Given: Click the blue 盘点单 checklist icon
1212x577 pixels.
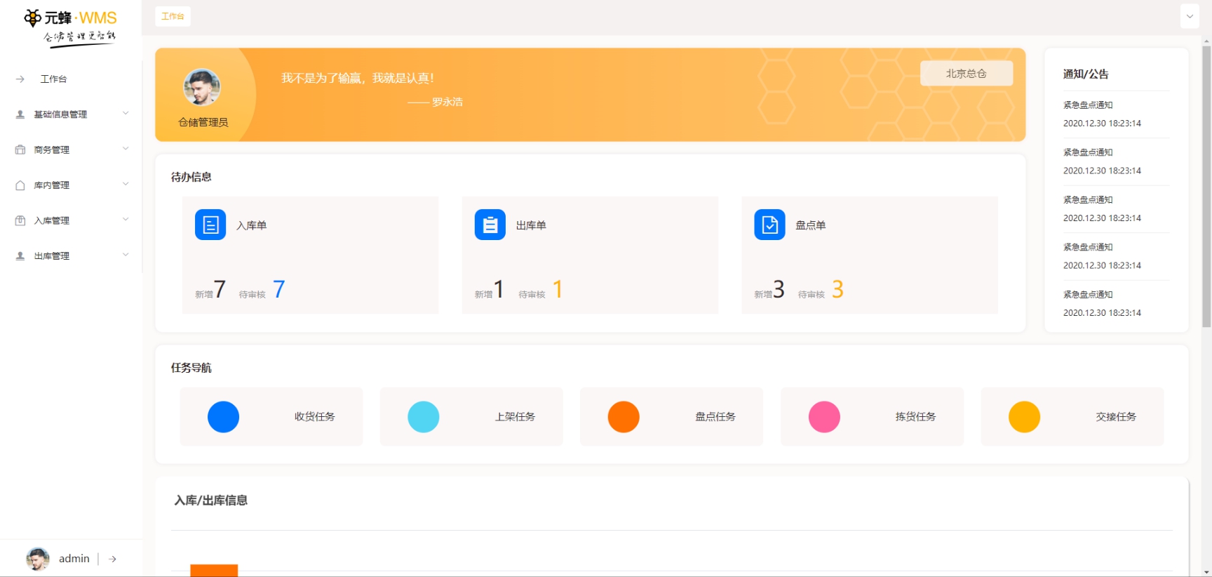Looking at the screenshot, I should [769, 225].
